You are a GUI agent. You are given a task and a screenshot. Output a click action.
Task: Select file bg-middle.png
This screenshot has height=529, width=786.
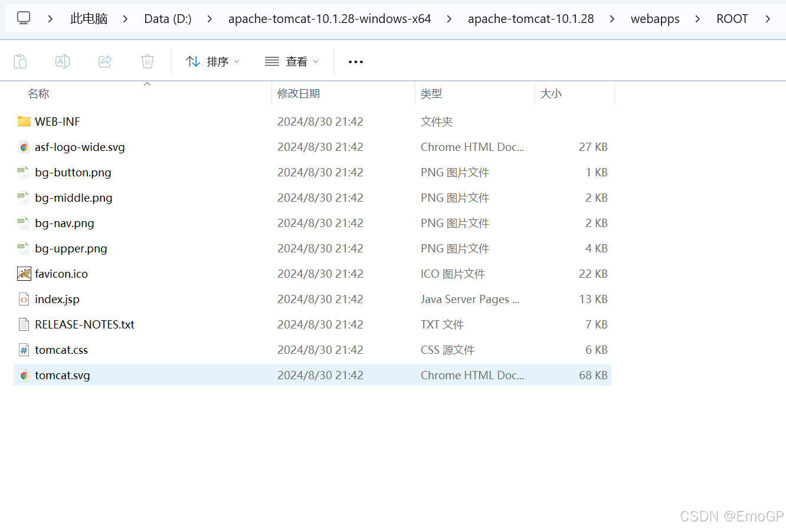[74, 198]
